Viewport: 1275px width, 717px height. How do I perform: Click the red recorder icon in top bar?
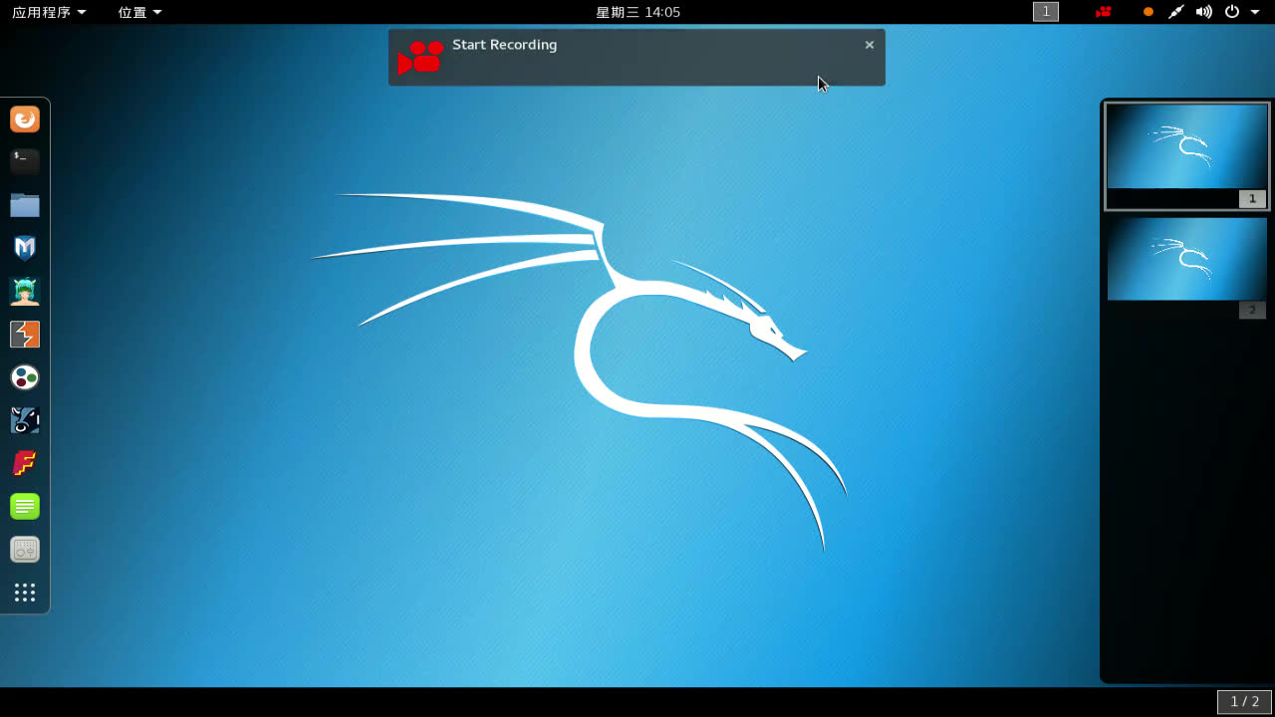[1103, 12]
